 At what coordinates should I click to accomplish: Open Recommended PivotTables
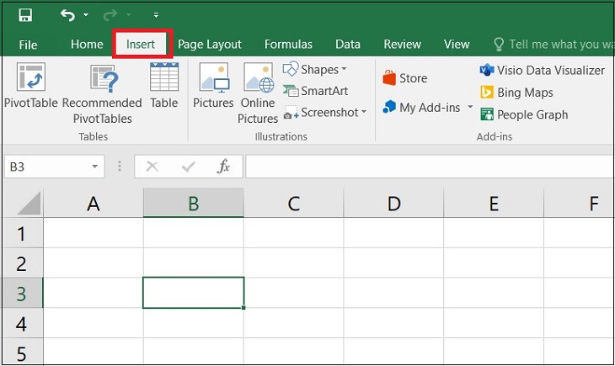click(103, 93)
